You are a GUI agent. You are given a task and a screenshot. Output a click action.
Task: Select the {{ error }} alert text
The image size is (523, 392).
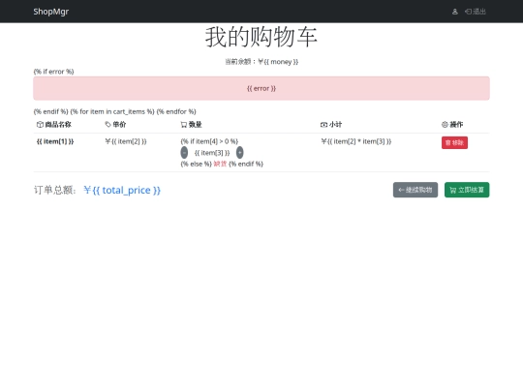(261, 88)
